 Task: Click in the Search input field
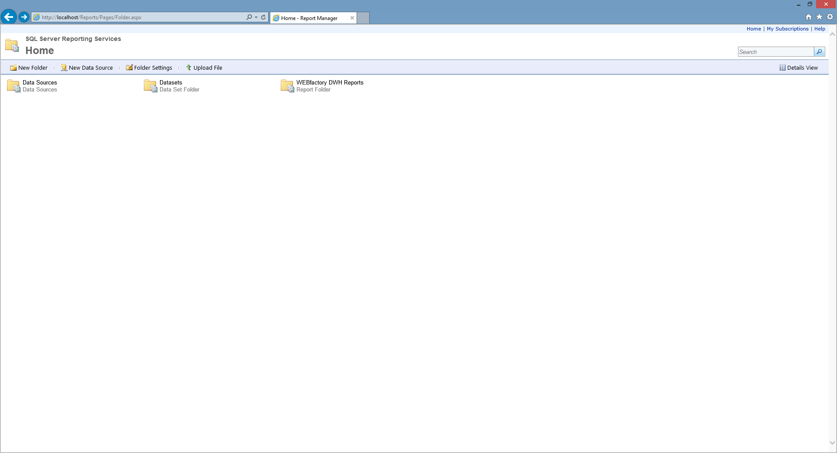click(776, 52)
